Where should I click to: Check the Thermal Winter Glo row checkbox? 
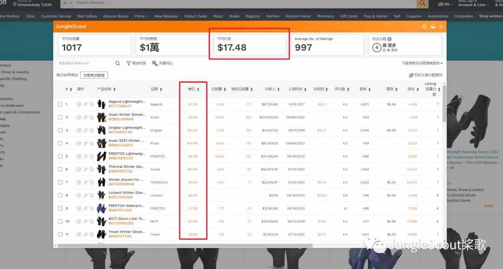click(60, 169)
